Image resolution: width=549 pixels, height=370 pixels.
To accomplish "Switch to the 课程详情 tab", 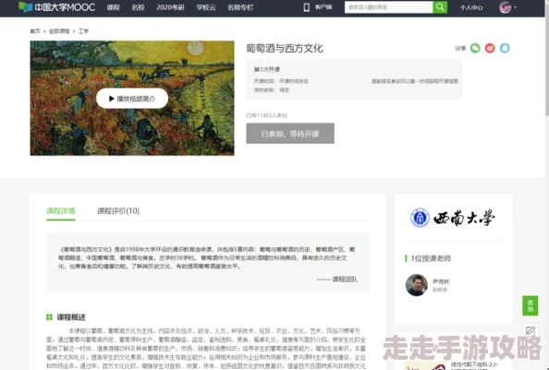I will coord(61,211).
